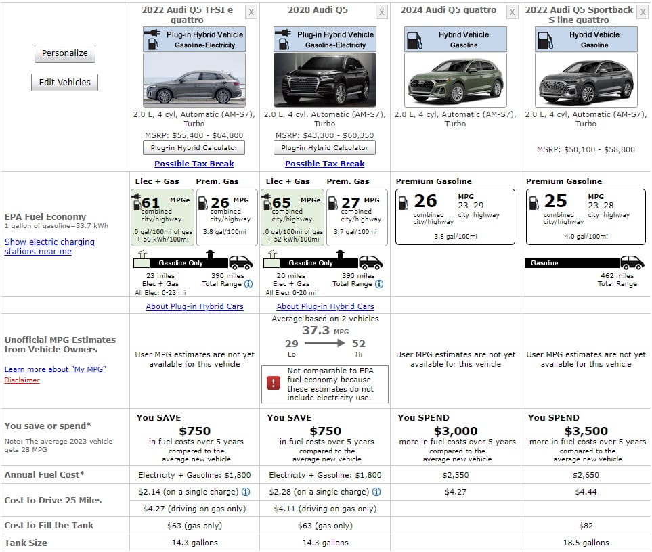
Task: Click the plug-and-pump icon in 2020 Audi Q5 badge
Action: point(283,39)
